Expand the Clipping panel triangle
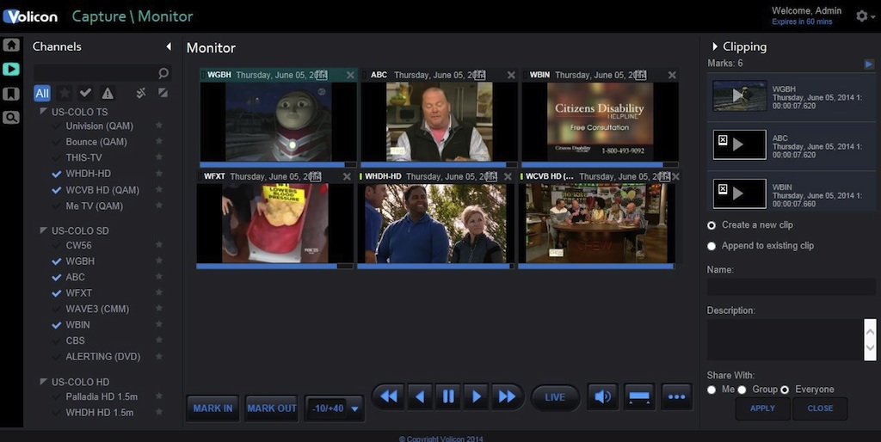881x442 pixels. [x=715, y=46]
